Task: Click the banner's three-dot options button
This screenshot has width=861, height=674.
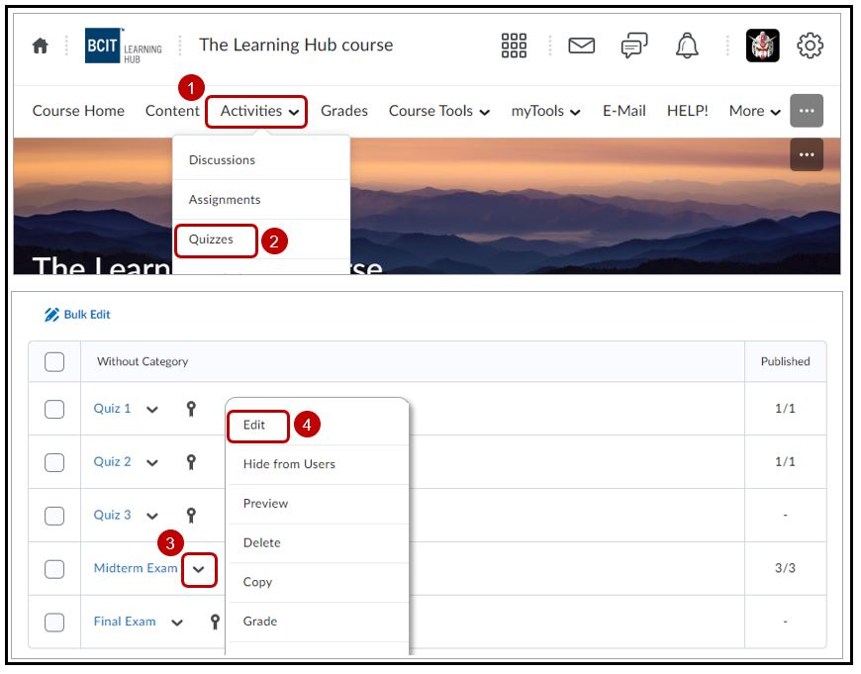Action: [x=806, y=154]
